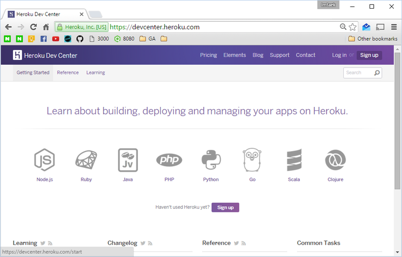Click the Twitter icon beside Changelog heading
The image size is (402, 257).
click(143, 243)
